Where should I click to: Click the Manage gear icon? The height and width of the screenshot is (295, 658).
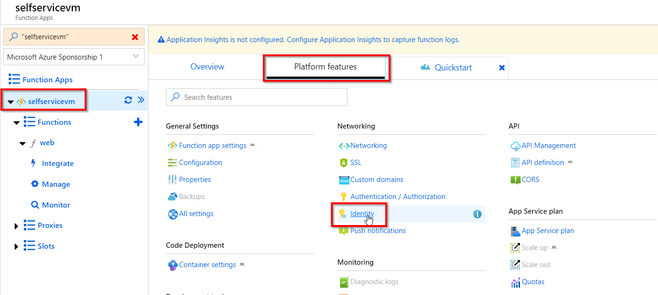pyautogui.click(x=35, y=184)
